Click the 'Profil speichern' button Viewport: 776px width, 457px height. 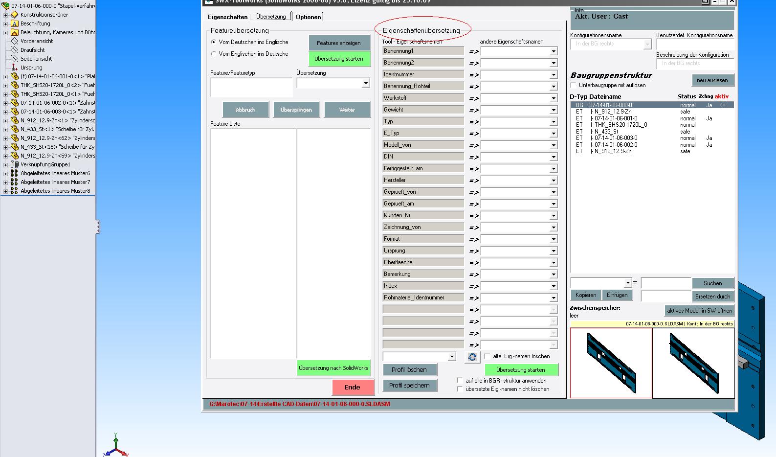coord(410,385)
